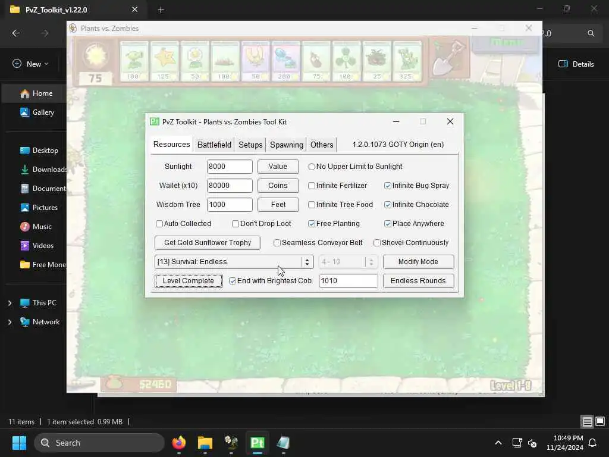Select the Winter Melon 200-cost seed packet

tap(285, 61)
